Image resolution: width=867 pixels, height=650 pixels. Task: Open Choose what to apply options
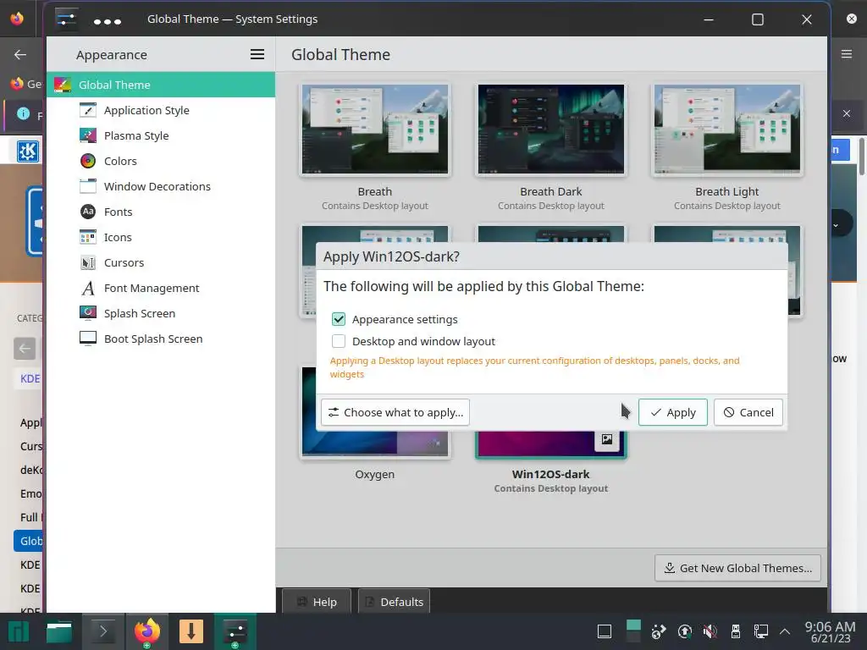pos(395,412)
